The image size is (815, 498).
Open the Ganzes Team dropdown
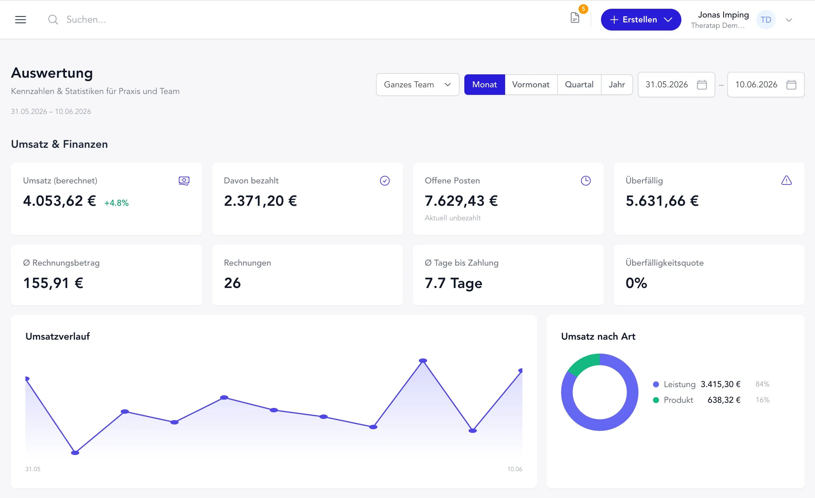coord(417,85)
